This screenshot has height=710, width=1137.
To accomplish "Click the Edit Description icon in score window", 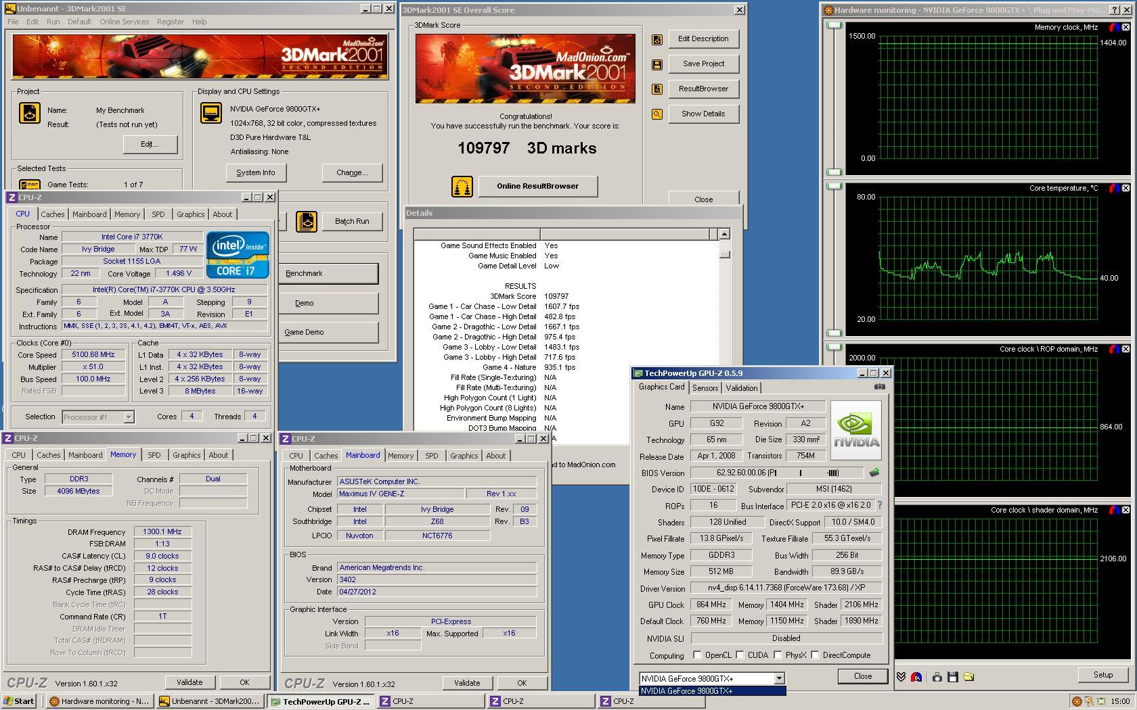I will coord(656,39).
